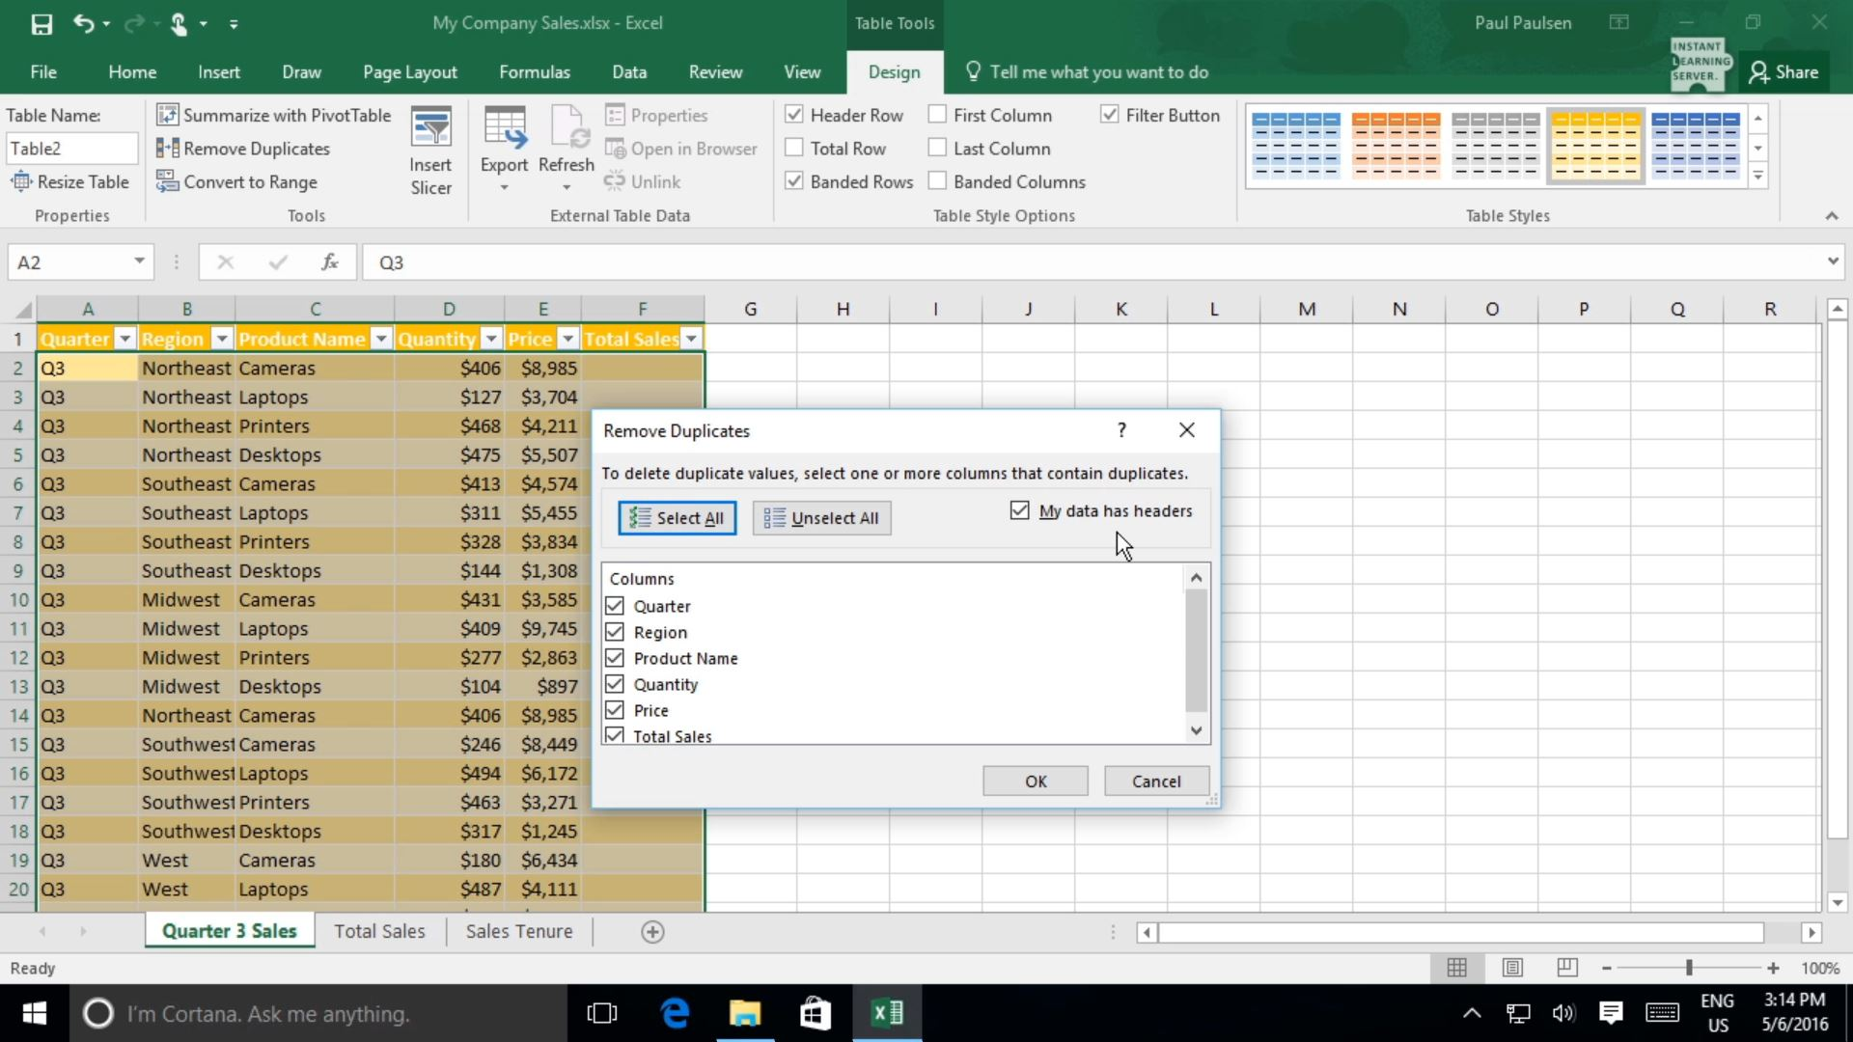Click the Insert Slicer icon

pyautogui.click(x=430, y=149)
